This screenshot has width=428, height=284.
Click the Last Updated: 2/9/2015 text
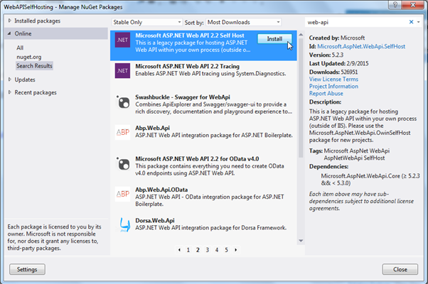click(338, 63)
